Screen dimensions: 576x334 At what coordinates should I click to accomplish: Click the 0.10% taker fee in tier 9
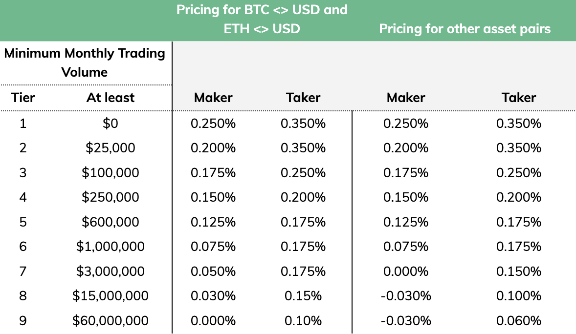click(x=303, y=320)
